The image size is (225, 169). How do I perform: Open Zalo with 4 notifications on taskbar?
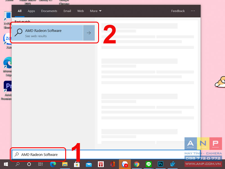tap(125, 164)
